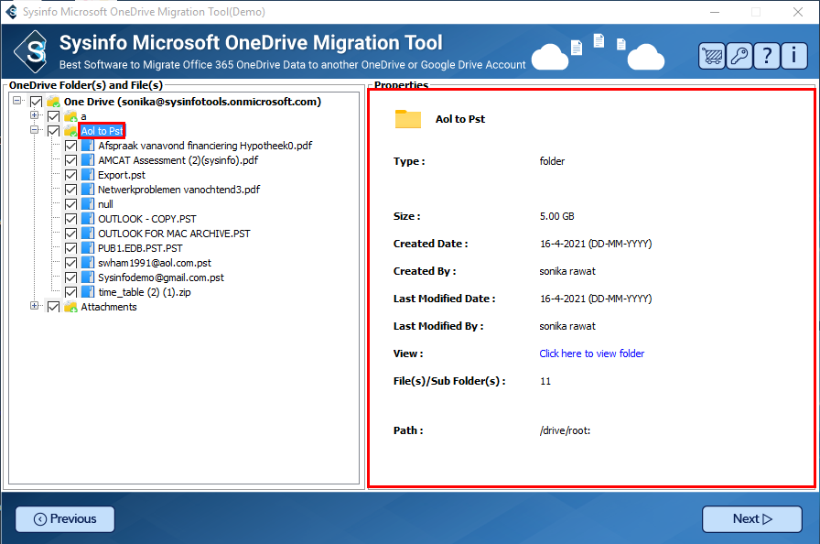This screenshot has height=544, width=820.
Task: Select the Aol to Pst tree item
Action: click(102, 131)
